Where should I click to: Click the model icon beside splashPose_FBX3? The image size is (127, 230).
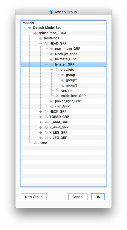pyautogui.click(x=35, y=33)
